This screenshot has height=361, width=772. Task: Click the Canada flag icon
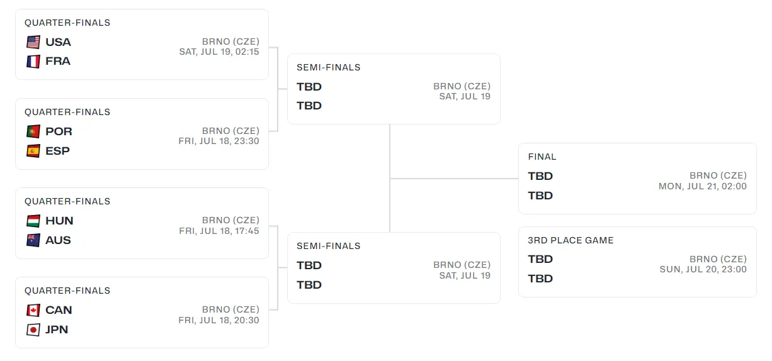33,310
